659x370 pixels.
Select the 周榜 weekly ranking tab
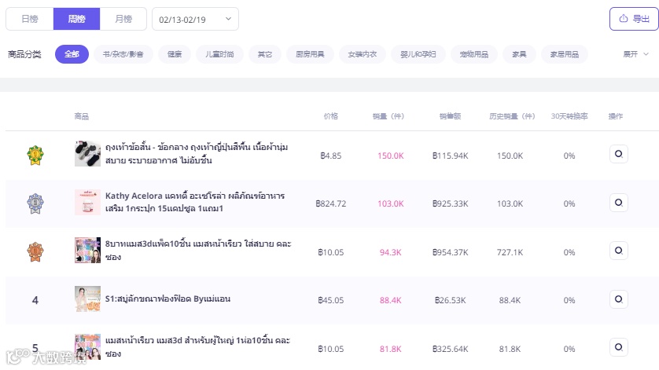pos(76,19)
